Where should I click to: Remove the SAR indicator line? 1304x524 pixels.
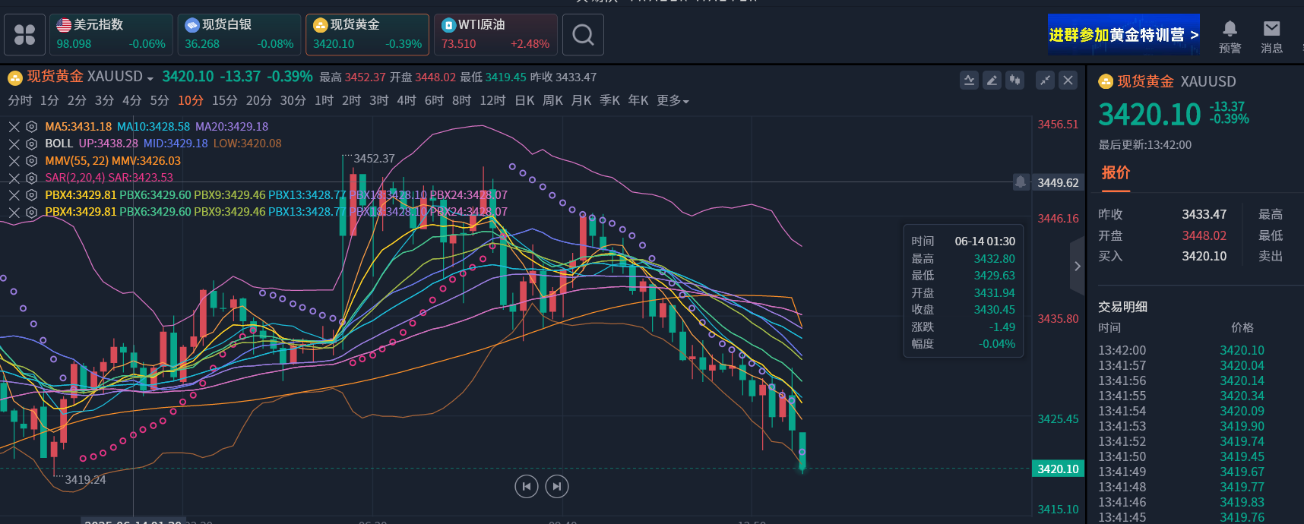[14, 178]
